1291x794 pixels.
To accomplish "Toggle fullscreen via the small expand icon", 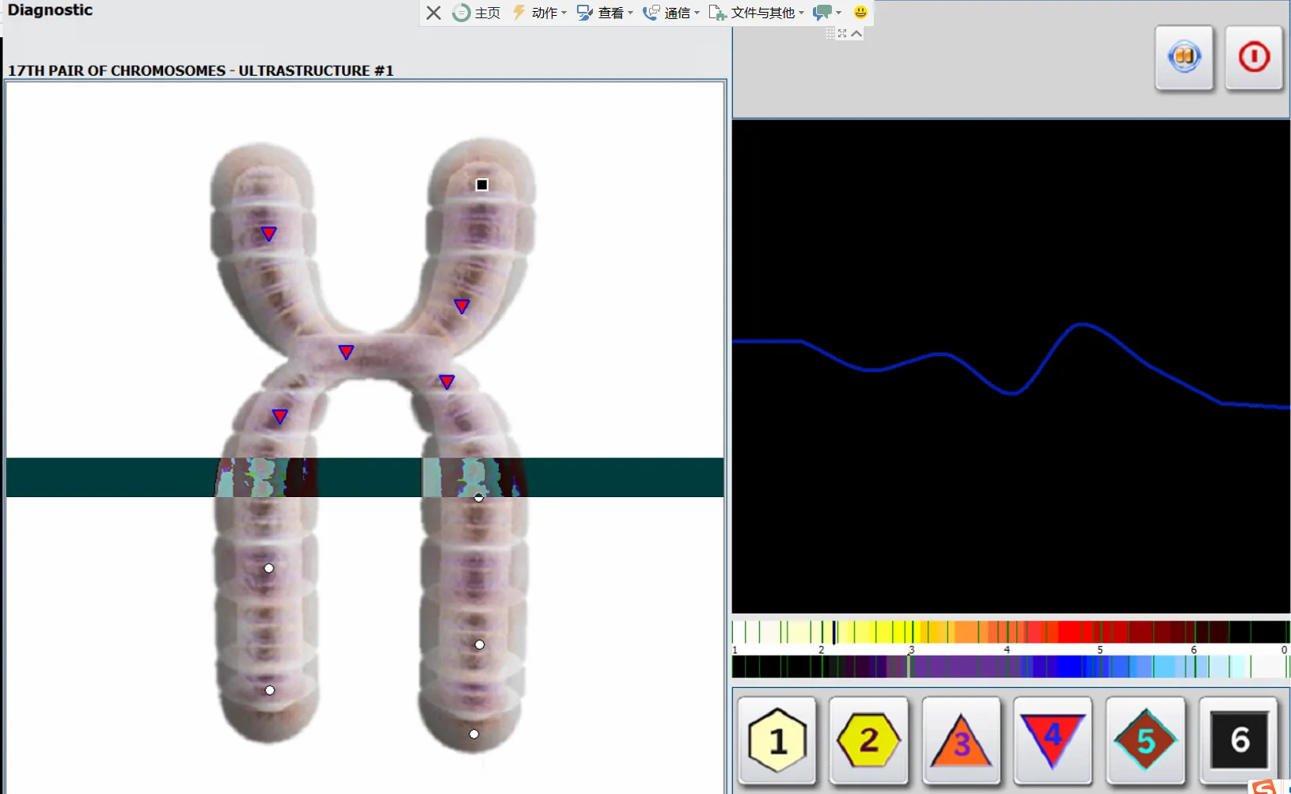I will pyautogui.click(x=842, y=33).
